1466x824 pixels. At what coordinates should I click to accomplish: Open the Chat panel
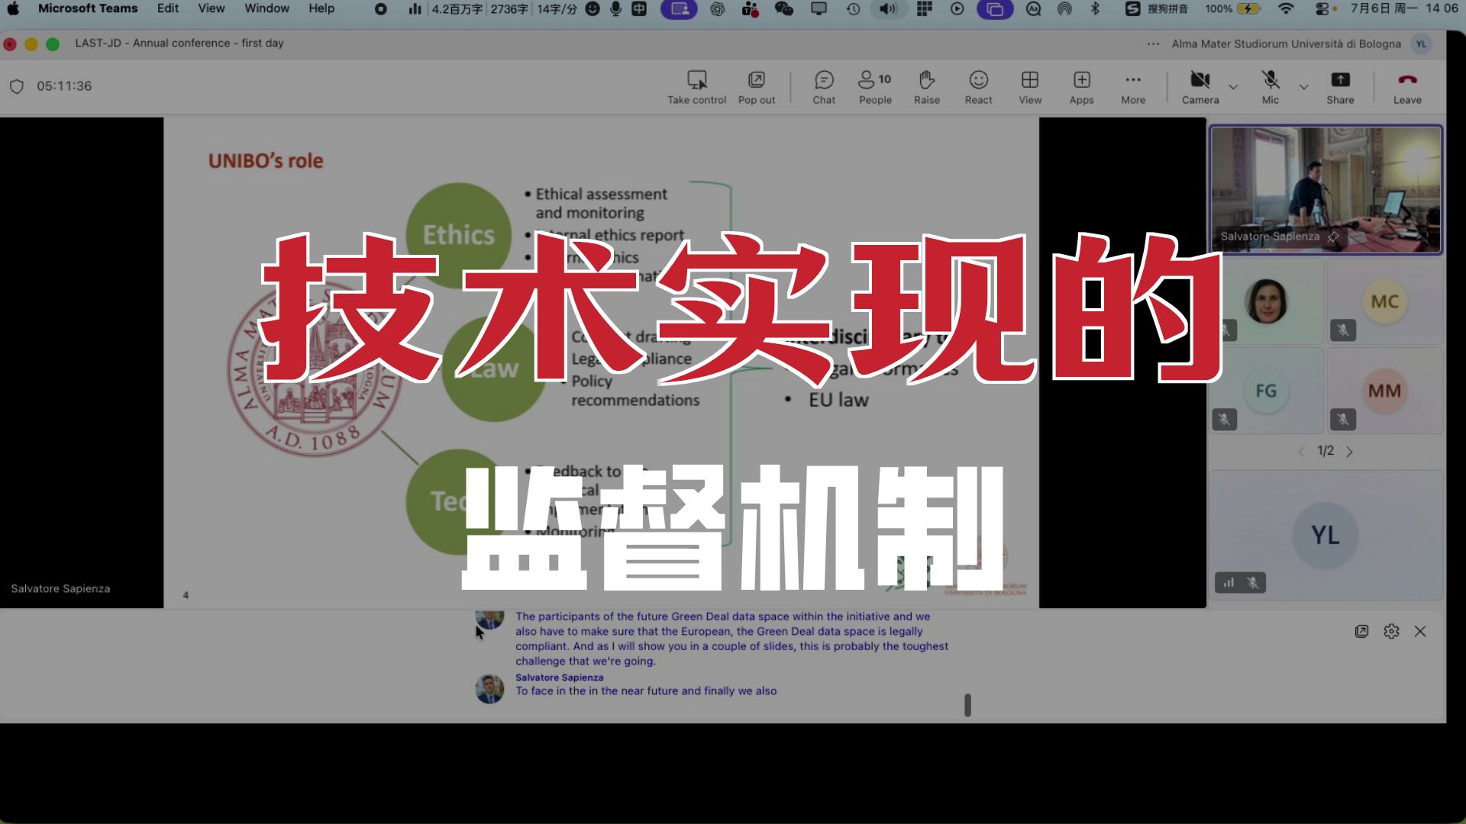[x=824, y=88]
